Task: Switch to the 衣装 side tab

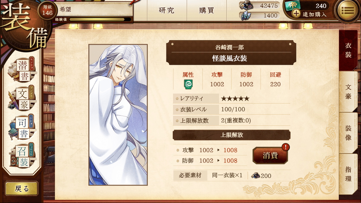Action: click(x=348, y=50)
